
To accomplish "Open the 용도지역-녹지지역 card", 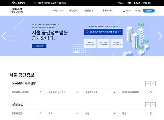I will pyautogui.click(x=27, y=92).
